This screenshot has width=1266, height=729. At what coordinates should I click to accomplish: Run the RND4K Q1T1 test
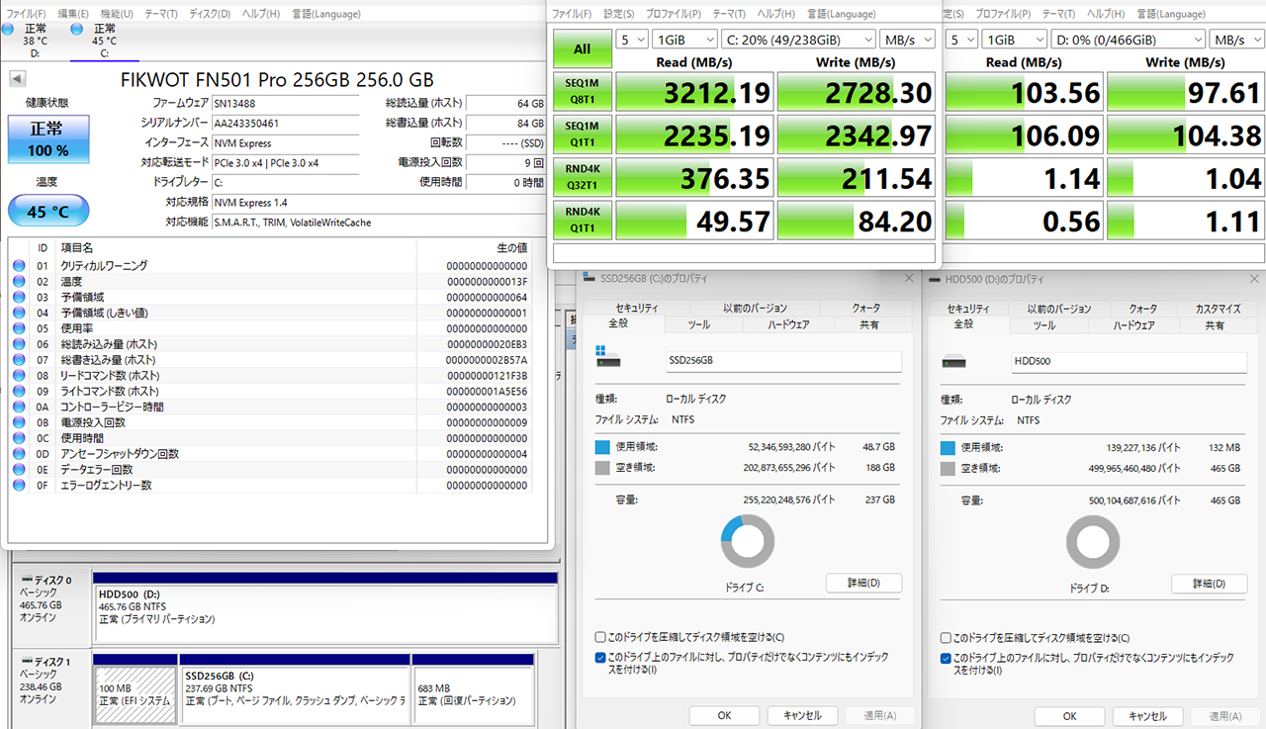tap(582, 220)
